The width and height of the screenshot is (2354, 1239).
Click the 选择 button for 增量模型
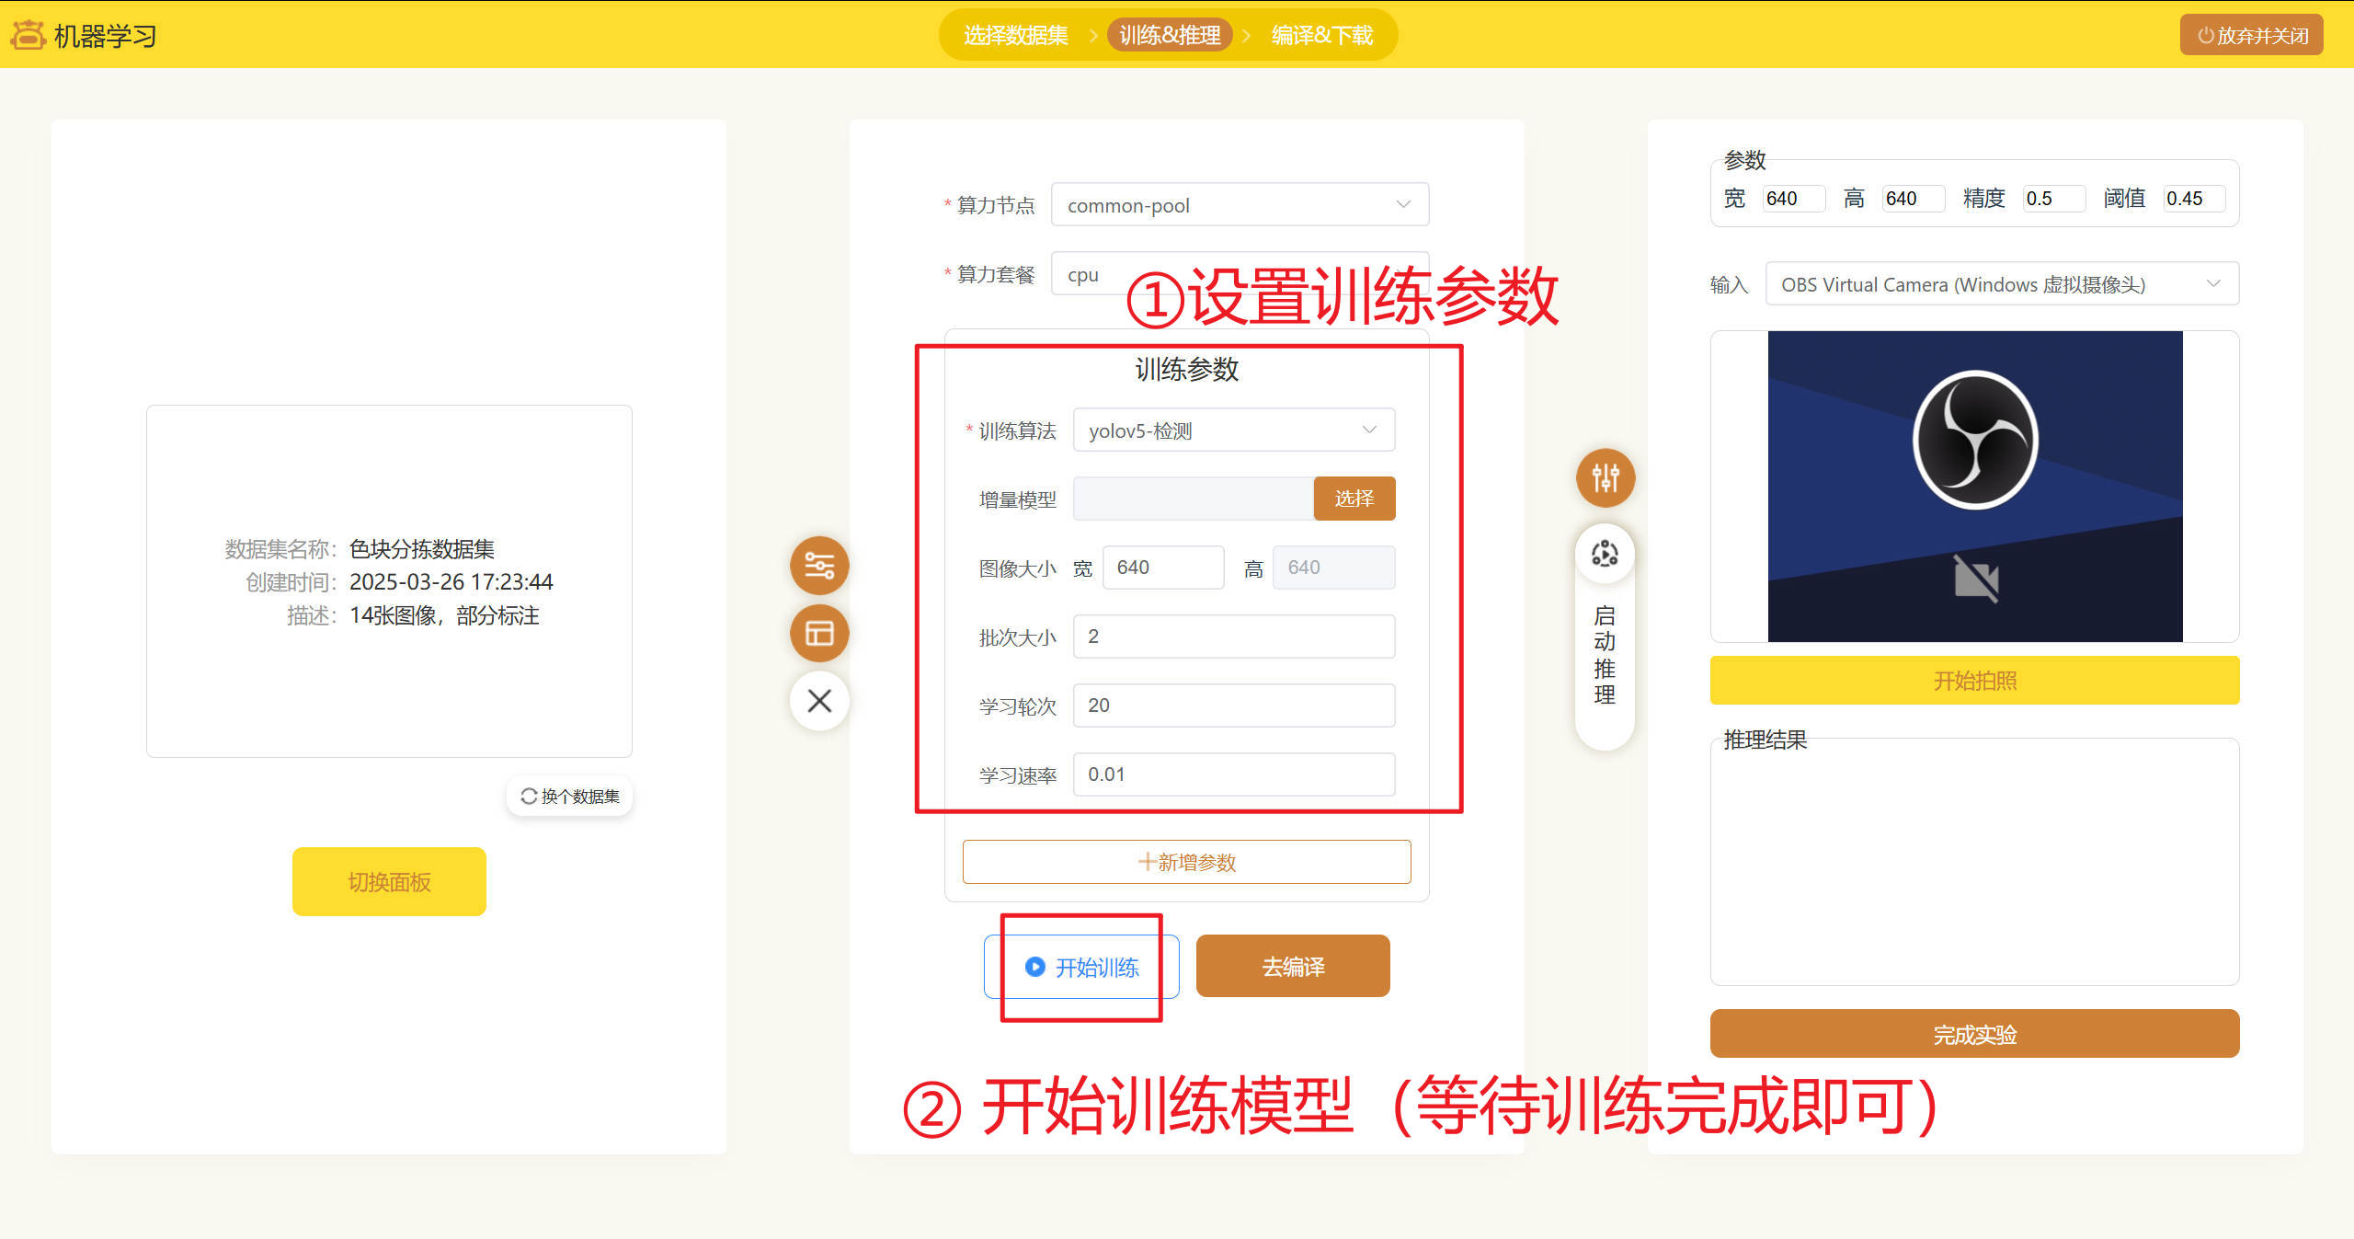click(x=1354, y=499)
